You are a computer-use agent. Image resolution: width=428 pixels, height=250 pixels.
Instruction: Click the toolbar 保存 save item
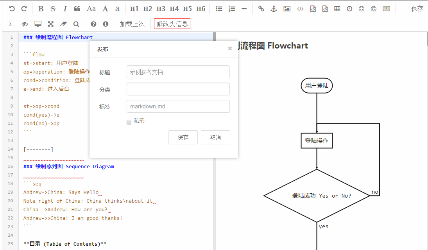417,9
